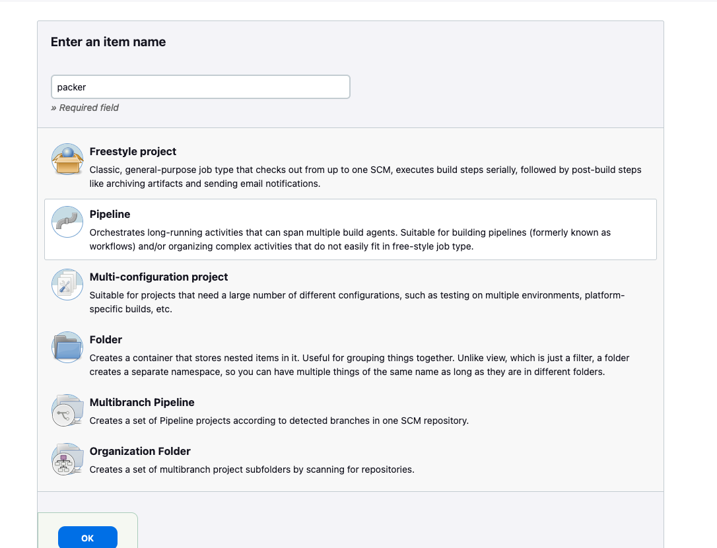Image resolution: width=717 pixels, height=548 pixels.
Task: Select the Freestyle project icon
Action: [67, 158]
